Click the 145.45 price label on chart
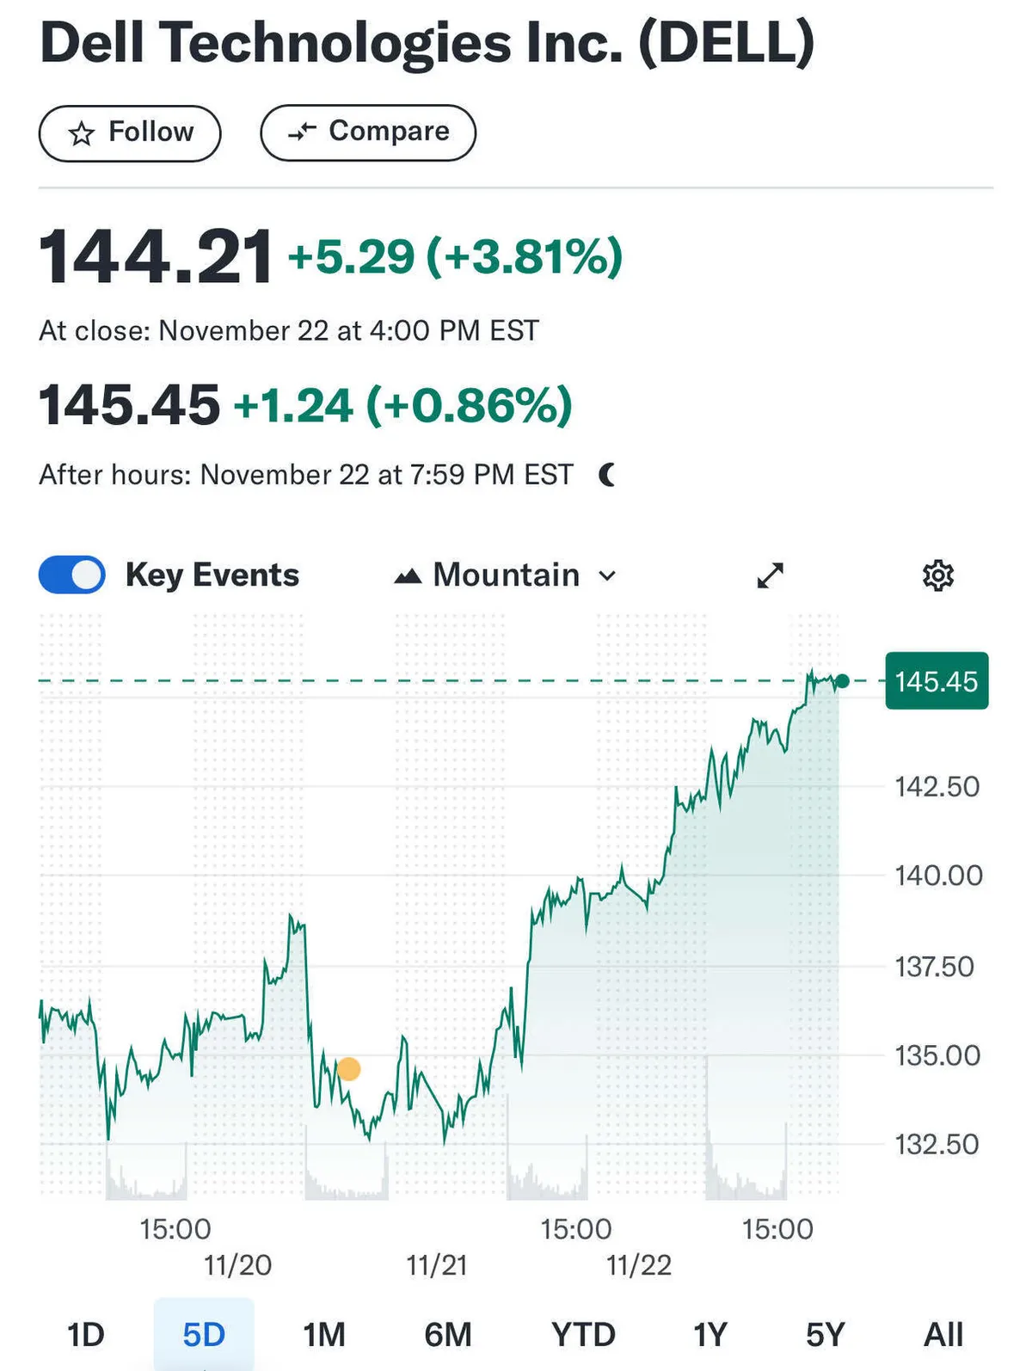Screen dimensions: 1032x1371 click(x=937, y=681)
